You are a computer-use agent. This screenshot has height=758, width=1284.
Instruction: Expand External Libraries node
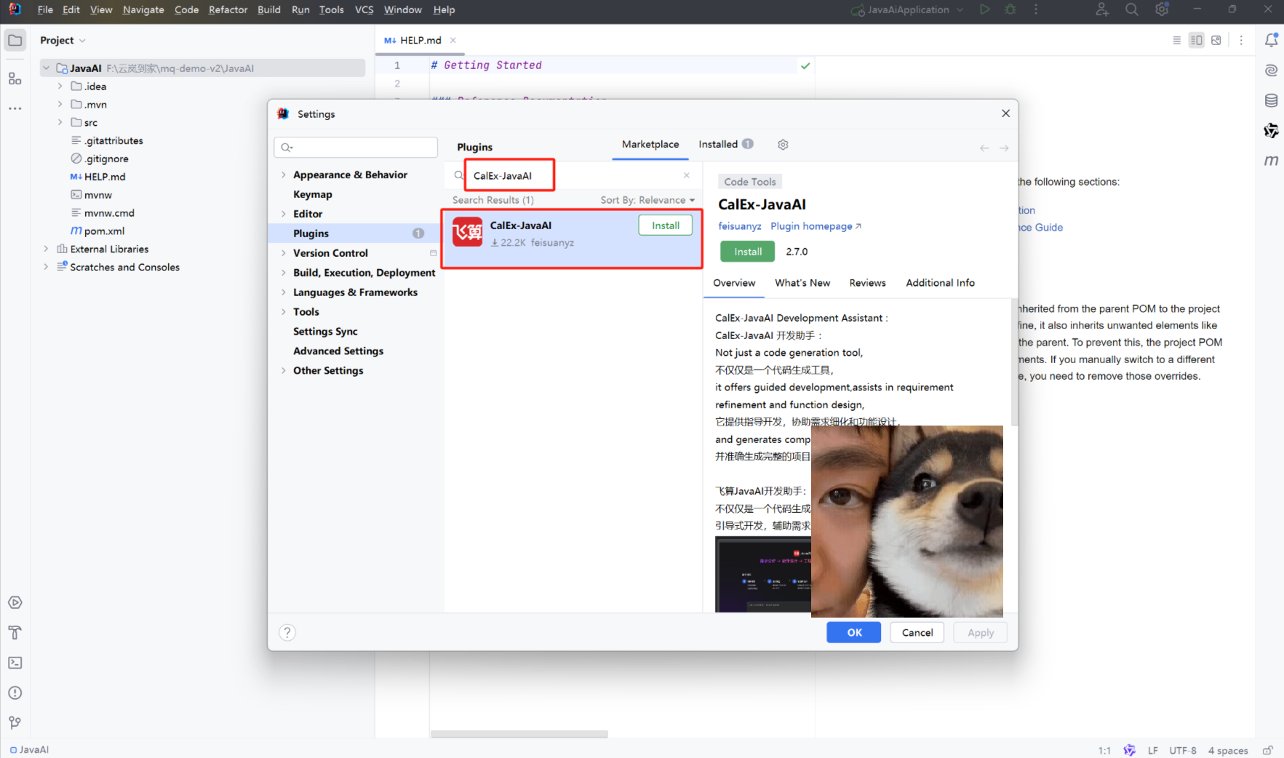(46, 249)
